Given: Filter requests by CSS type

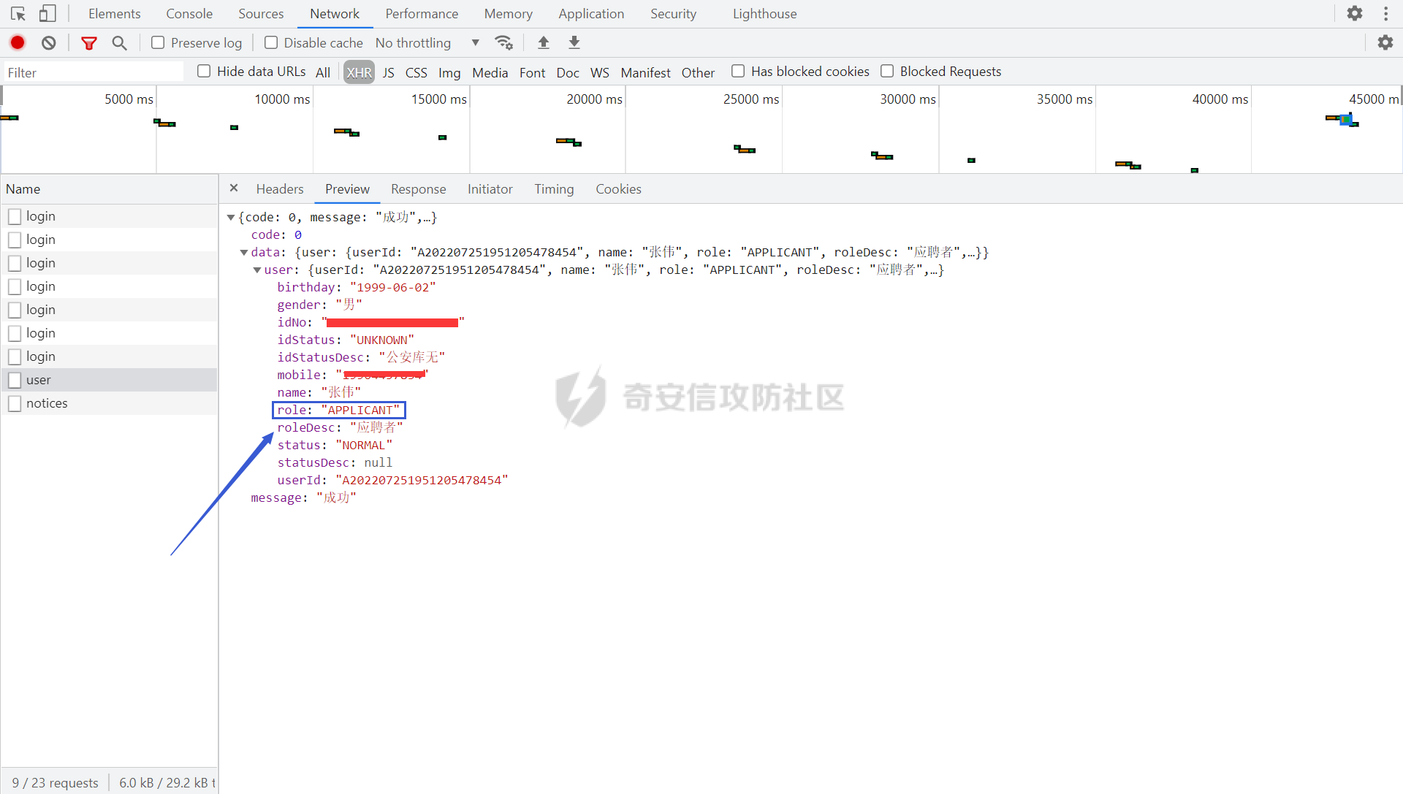Looking at the screenshot, I should pos(417,72).
